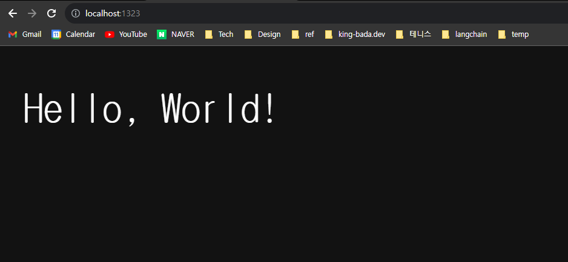Open the Calendar bookmark

coord(73,34)
